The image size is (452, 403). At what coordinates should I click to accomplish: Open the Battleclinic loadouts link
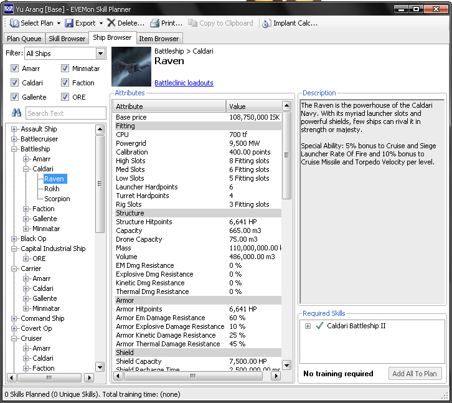click(x=184, y=83)
